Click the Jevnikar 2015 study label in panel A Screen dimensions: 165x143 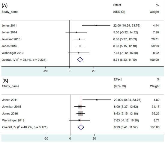tap(11, 39)
